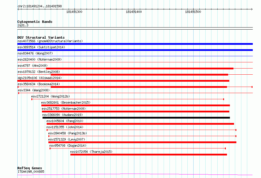Image resolution: width=261 pixels, height=178 pixels.
Task: Click the red bar of nsv1072054 Thareja2015
Action: click(149, 155)
